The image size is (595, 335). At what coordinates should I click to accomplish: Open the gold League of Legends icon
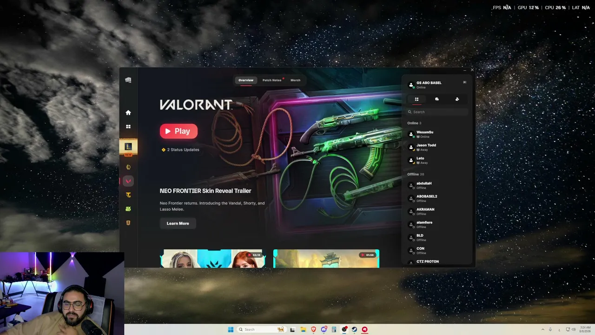tap(128, 167)
